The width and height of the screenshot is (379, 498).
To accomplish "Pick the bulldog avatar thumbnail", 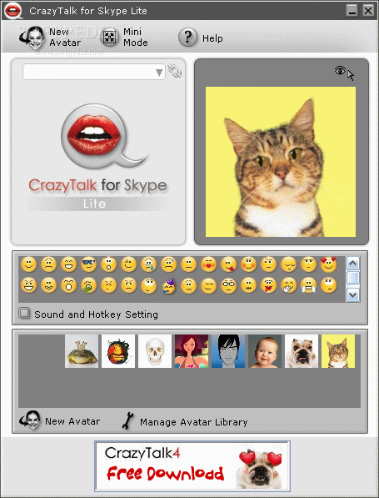I will pos(302,351).
